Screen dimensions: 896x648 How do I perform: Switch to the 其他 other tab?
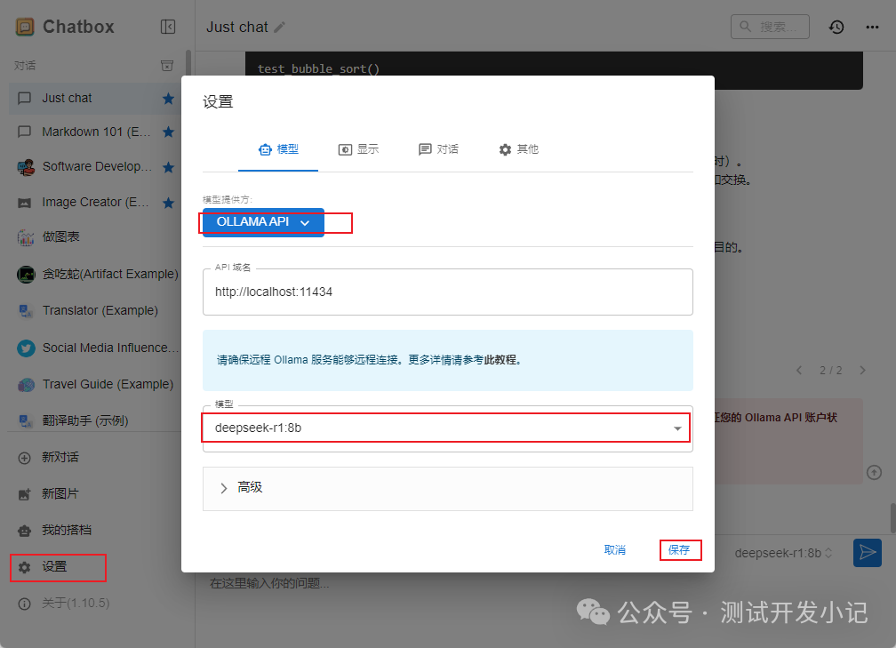tap(518, 149)
